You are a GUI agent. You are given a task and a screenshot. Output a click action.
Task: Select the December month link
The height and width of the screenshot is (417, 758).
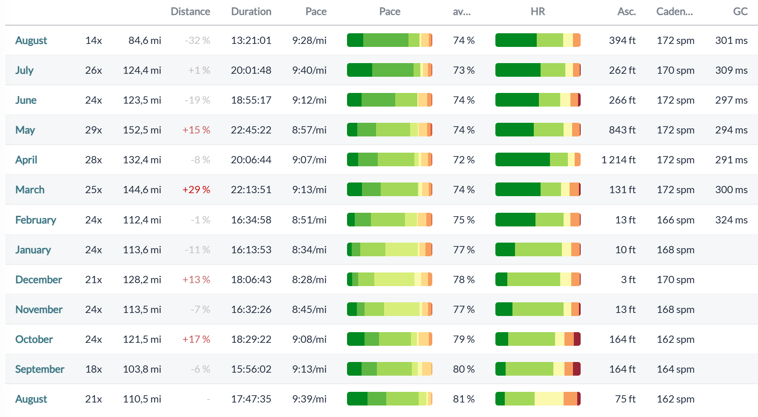(x=39, y=280)
